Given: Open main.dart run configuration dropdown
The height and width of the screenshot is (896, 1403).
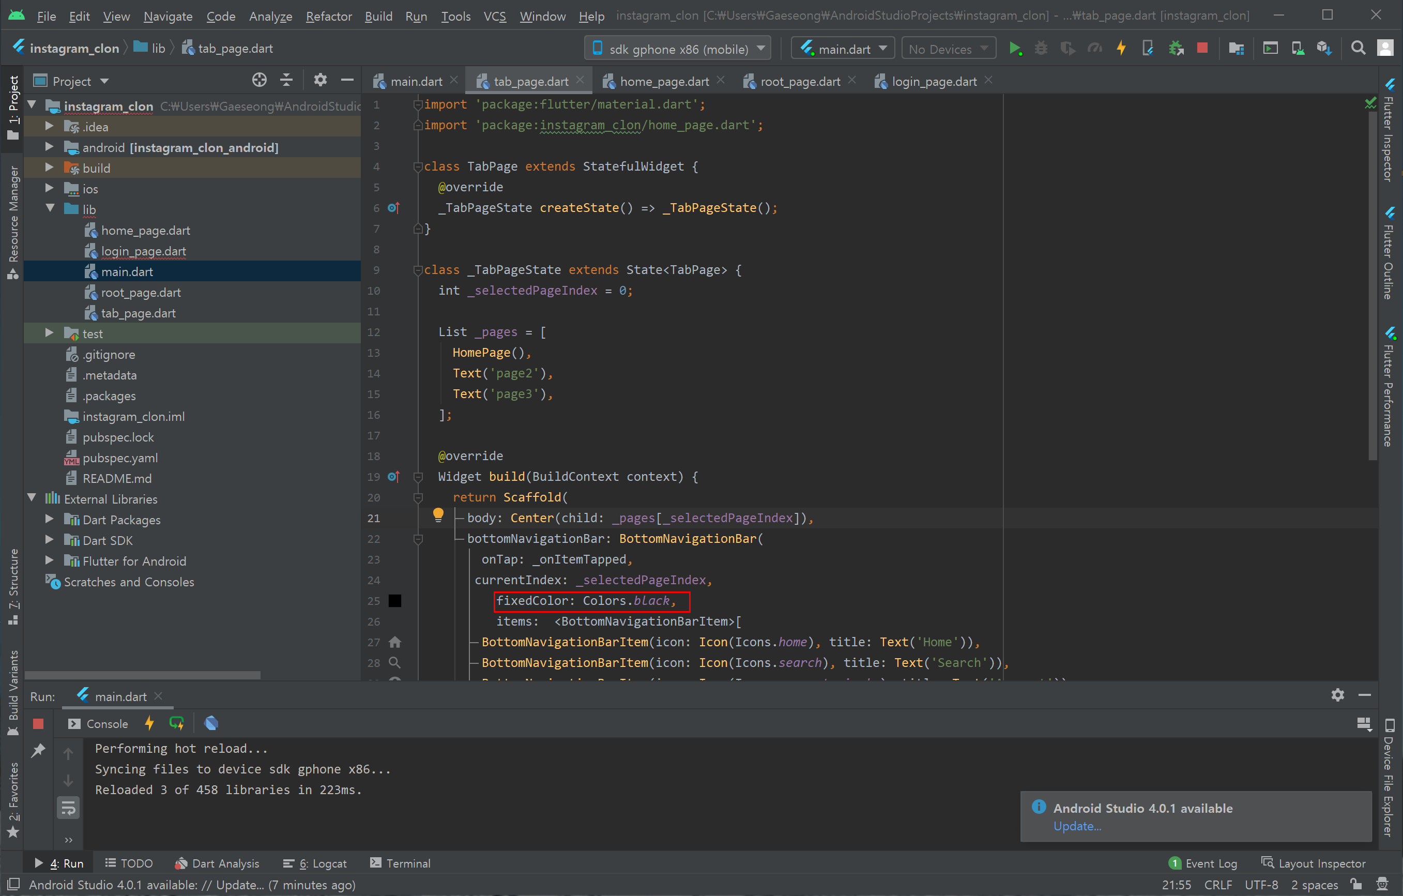Looking at the screenshot, I should coord(843,49).
